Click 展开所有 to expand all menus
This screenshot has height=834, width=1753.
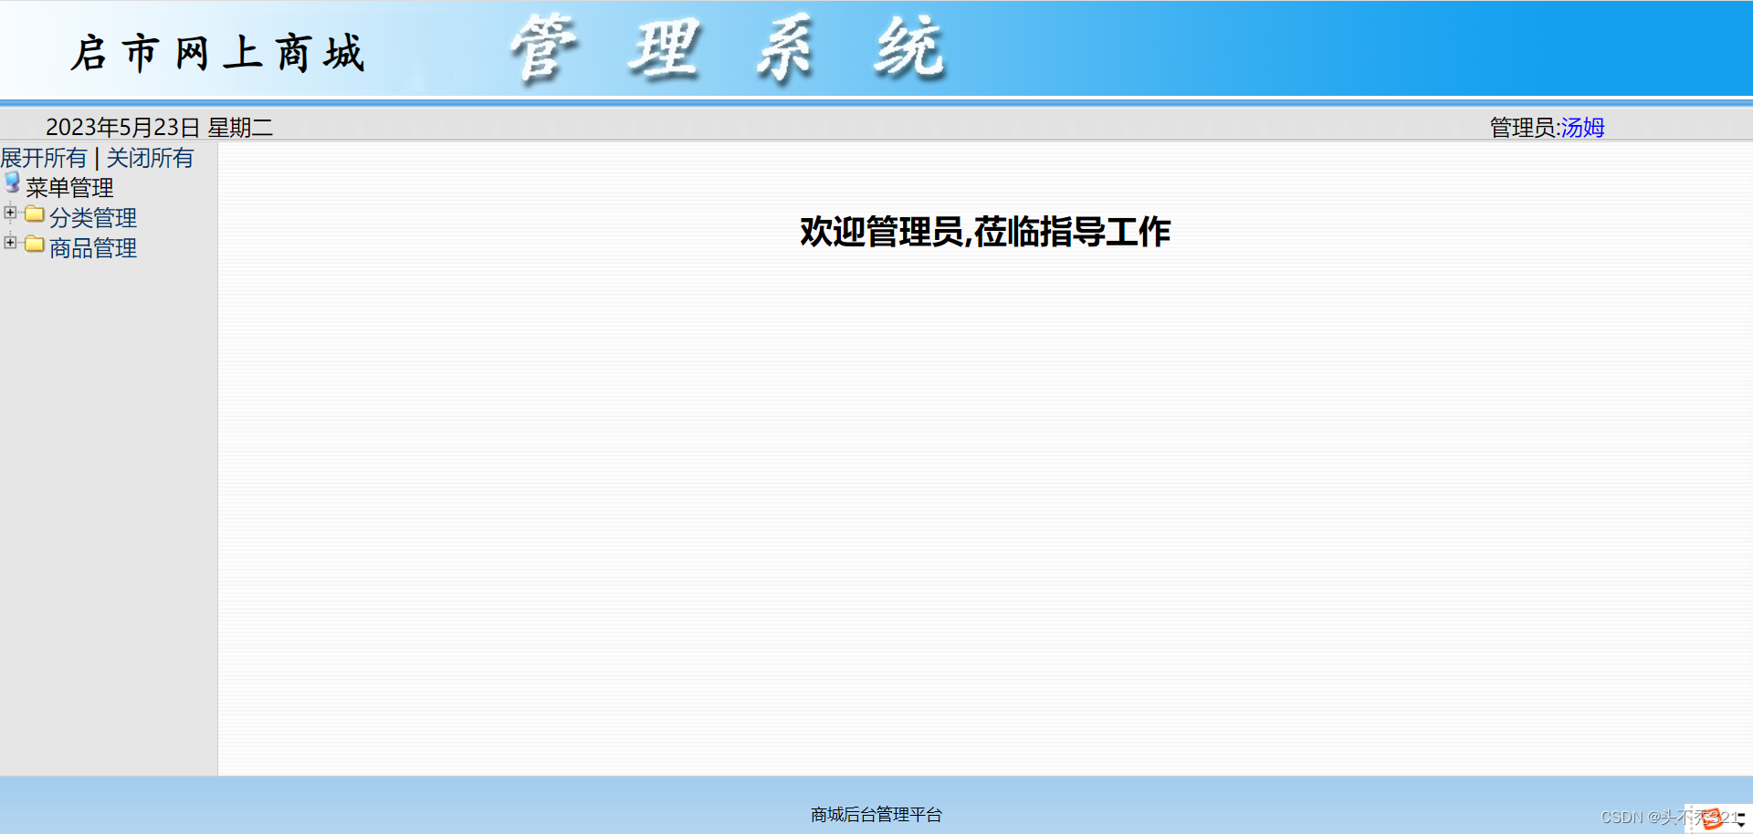coord(44,158)
